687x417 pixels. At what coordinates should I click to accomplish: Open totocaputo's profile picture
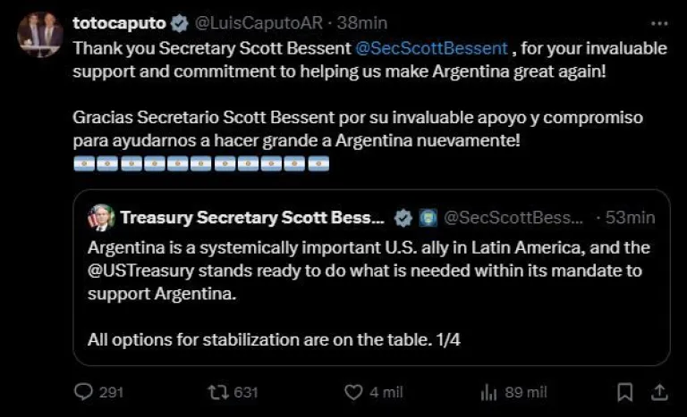[39, 35]
